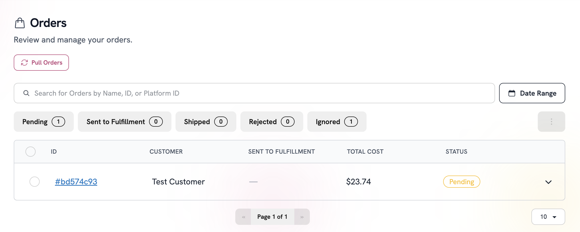Click the next page double-arrow icon
Image resolution: width=580 pixels, height=232 pixels.
click(x=302, y=216)
